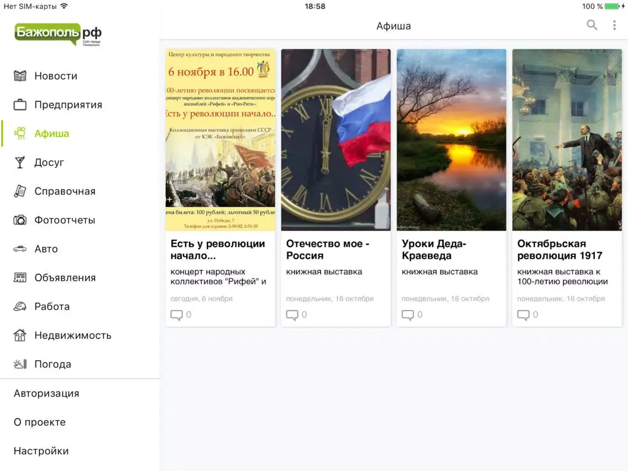Open search with the magnifier icon
Viewport: 628px width, 471px height.
pos(592,25)
